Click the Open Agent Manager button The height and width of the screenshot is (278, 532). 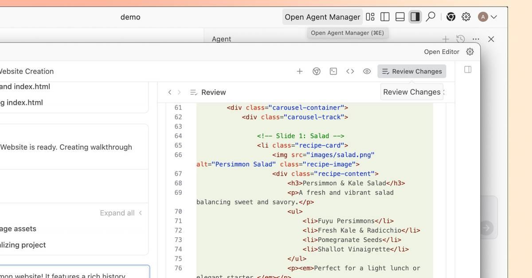[x=322, y=17]
